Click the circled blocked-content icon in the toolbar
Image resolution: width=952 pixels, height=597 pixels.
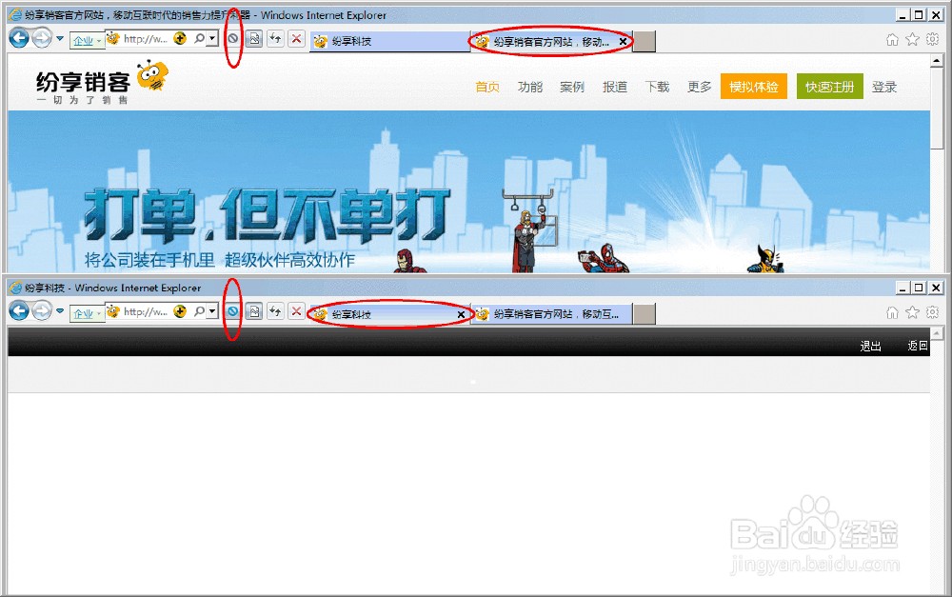[x=233, y=38]
